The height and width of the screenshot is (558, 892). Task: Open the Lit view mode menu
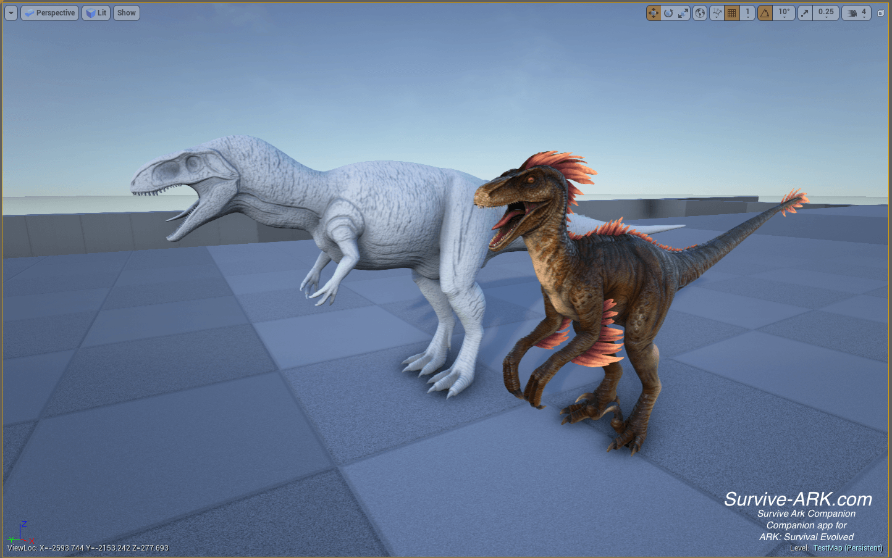(96, 13)
